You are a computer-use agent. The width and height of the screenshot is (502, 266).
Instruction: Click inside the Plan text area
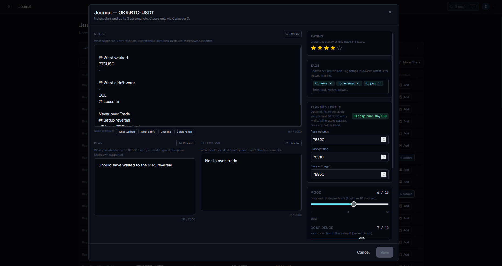click(145, 187)
